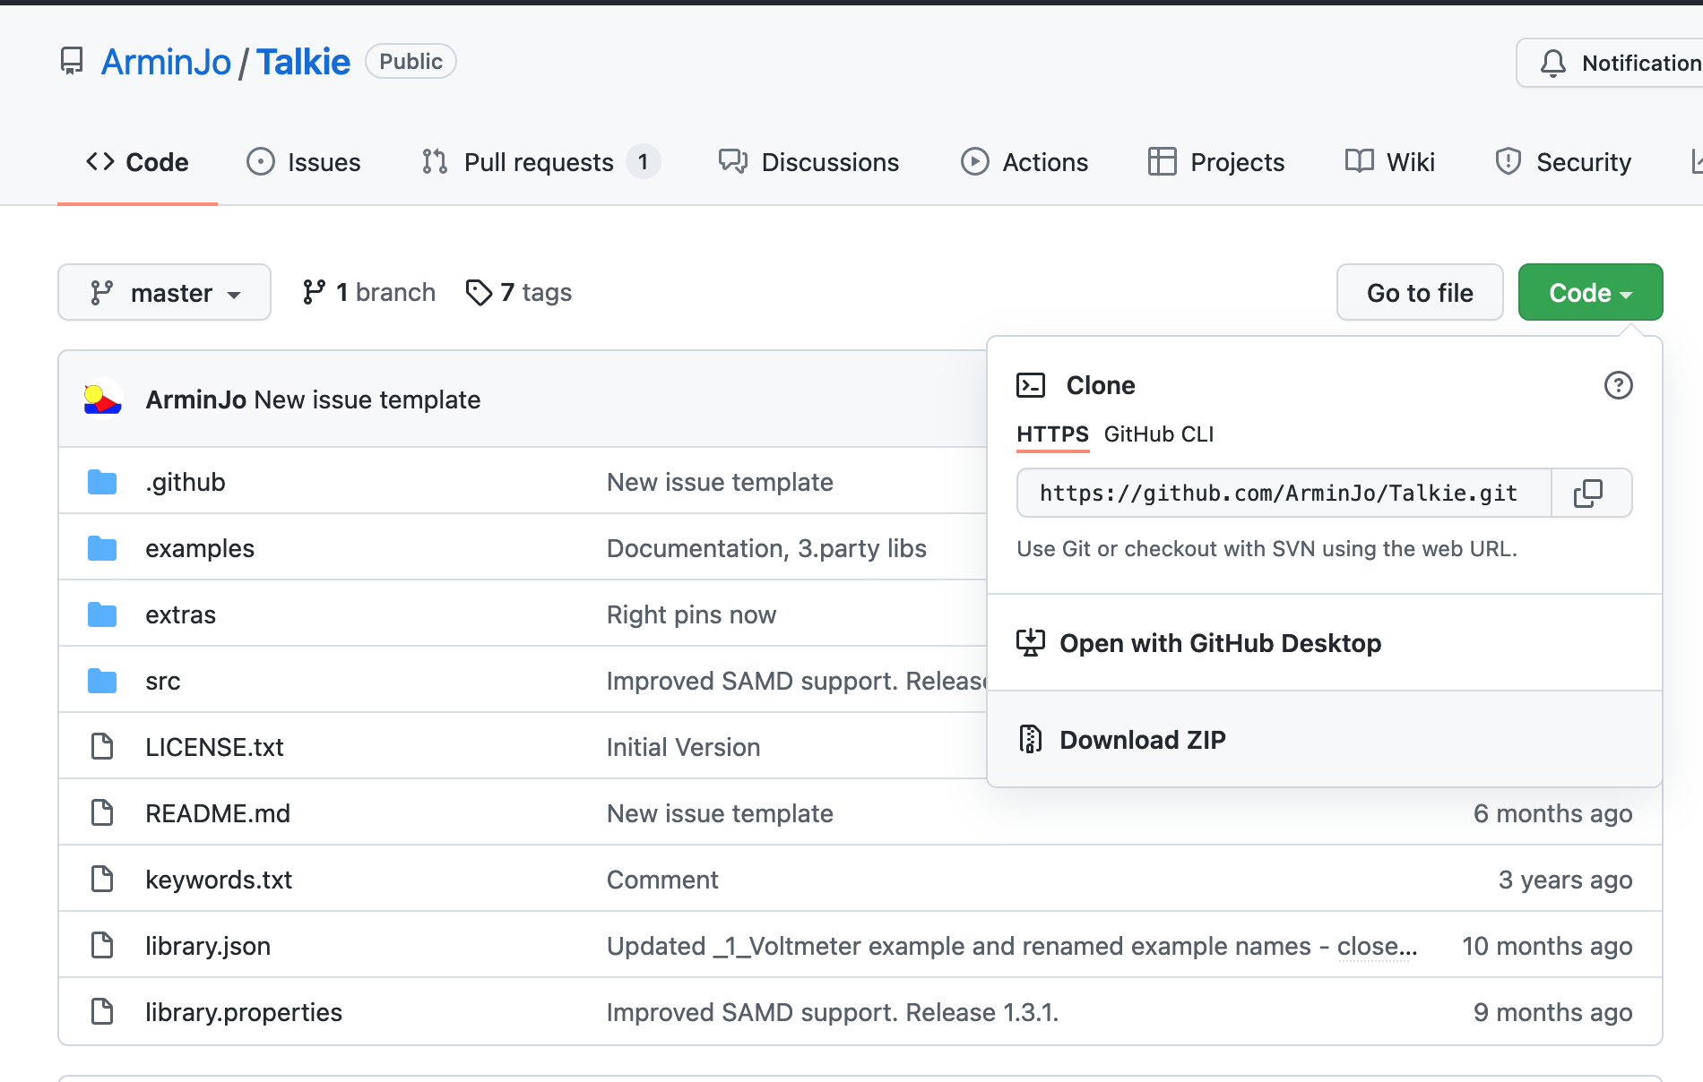Screen dimensions: 1703x1082
Task: Collapse the green Code dropdown button
Action: 1590,292
